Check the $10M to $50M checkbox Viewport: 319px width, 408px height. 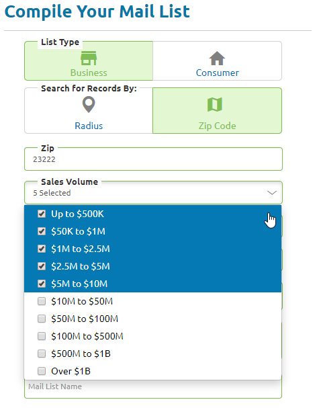tap(42, 301)
